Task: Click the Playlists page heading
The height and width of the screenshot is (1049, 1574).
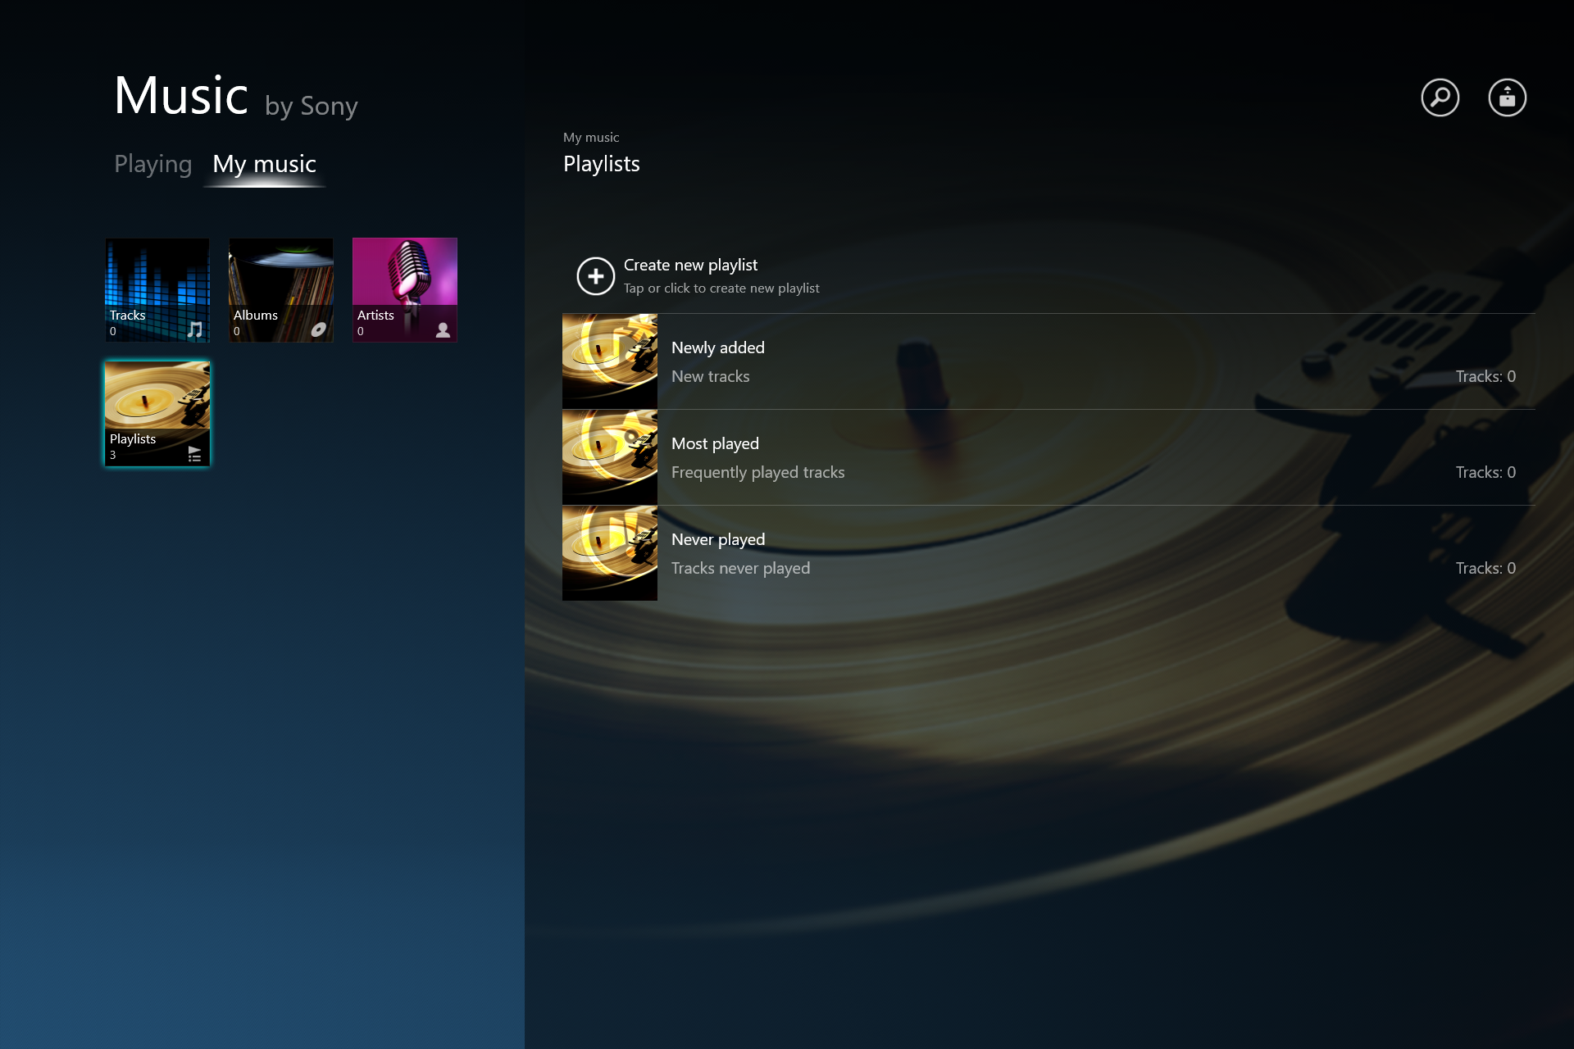Action: 601,164
